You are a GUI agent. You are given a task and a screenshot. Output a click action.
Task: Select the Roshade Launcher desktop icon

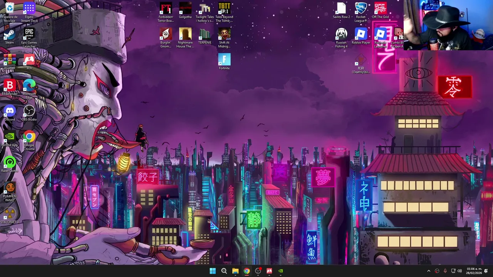tap(380, 38)
